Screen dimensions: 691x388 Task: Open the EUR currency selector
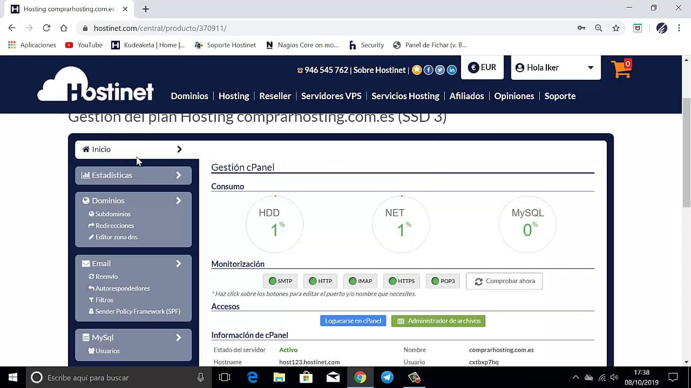(x=482, y=67)
